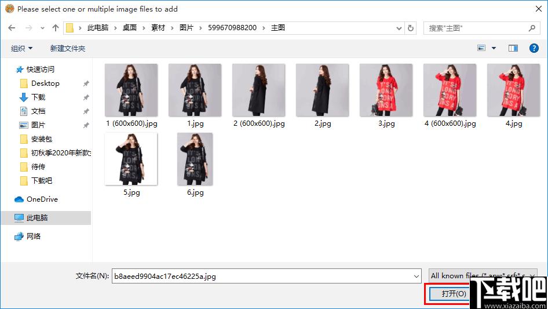The image size is (548, 309).
Task: Close the file selection dialog
Action: [539, 9]
